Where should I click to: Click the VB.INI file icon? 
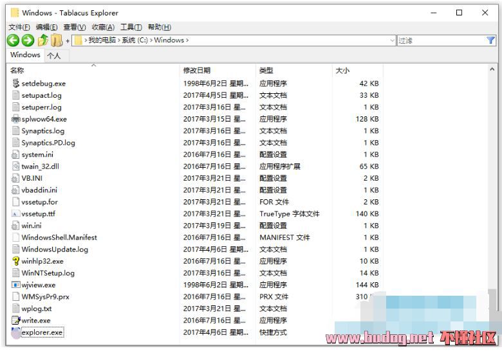15,178
